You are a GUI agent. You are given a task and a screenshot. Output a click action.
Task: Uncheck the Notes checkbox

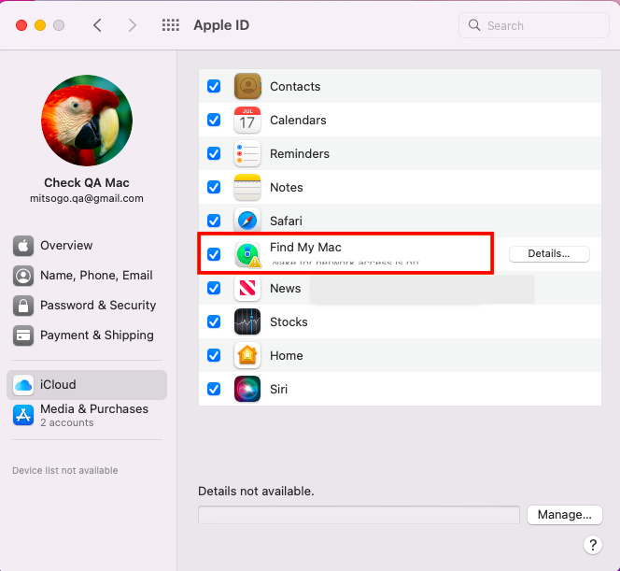214,187
